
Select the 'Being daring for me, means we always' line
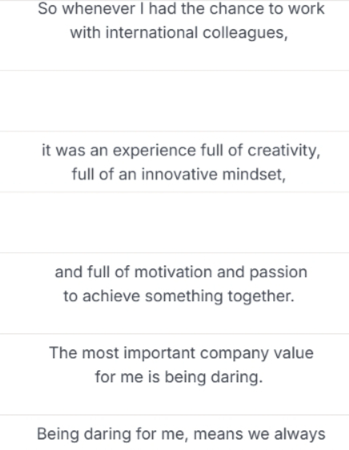[x=181, y=434]
